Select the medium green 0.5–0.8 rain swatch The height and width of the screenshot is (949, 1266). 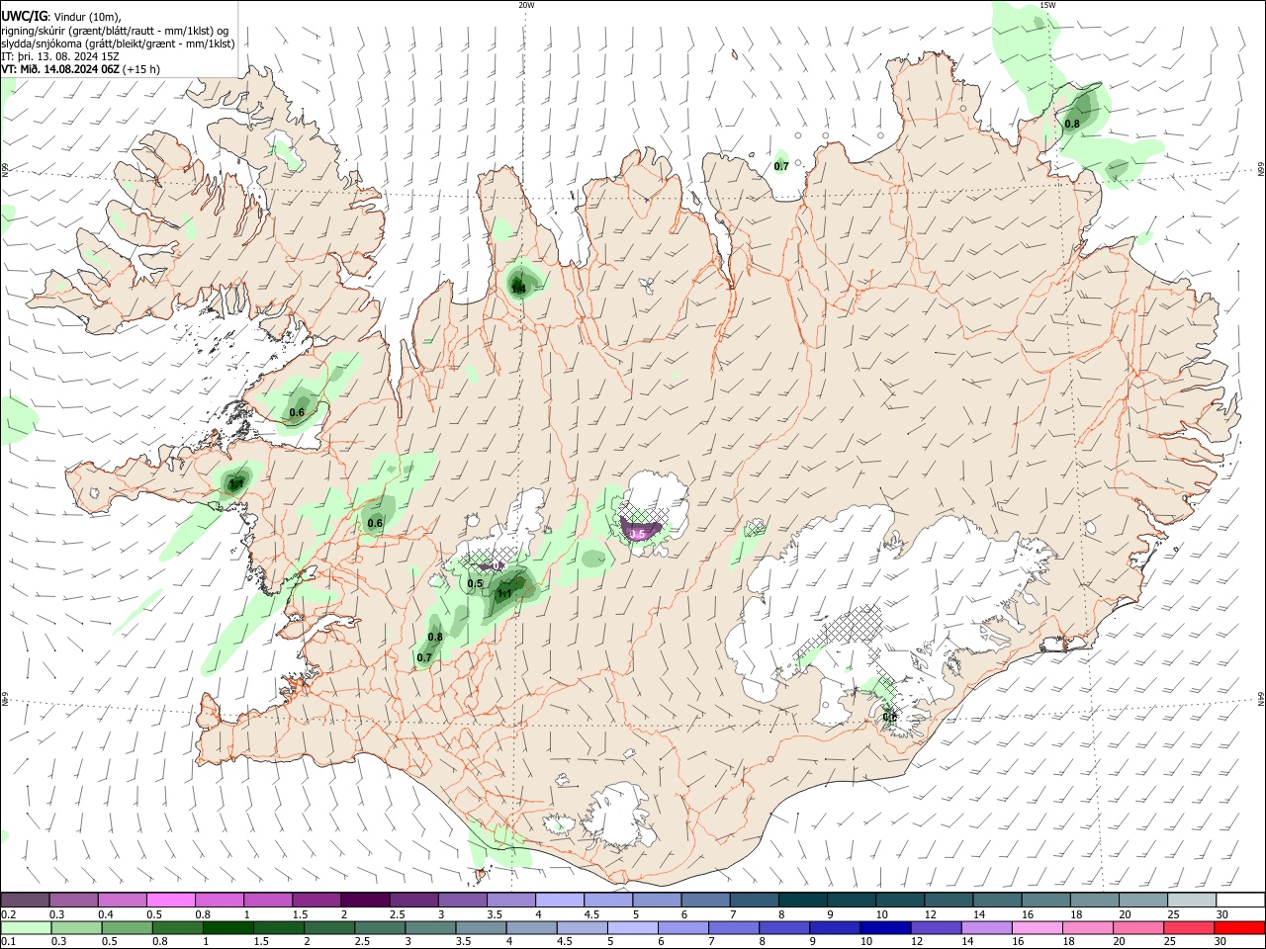pyautogui.click(x=127, y=927)
